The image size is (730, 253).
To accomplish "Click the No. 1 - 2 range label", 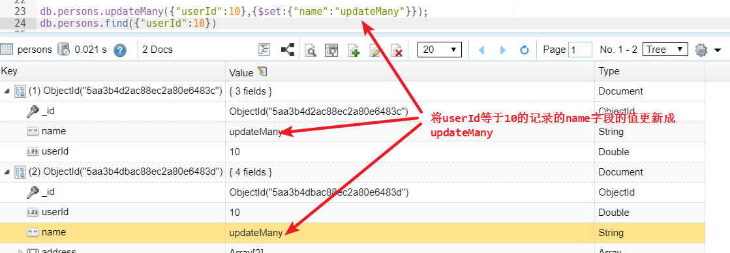I will [x=618, y=50].
